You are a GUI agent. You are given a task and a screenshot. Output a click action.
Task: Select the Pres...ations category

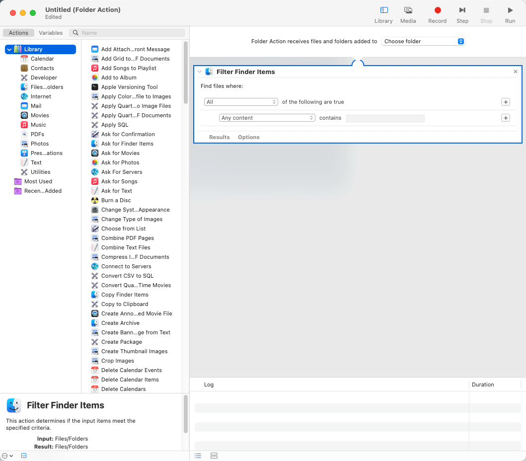click(46, 153)
